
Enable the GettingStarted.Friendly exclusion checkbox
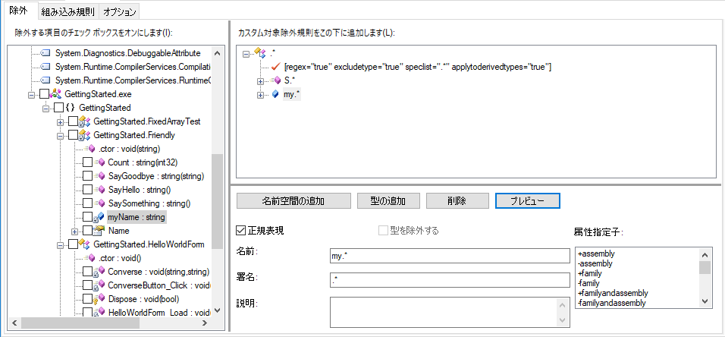pyautogui.click(x=73, y=135)
